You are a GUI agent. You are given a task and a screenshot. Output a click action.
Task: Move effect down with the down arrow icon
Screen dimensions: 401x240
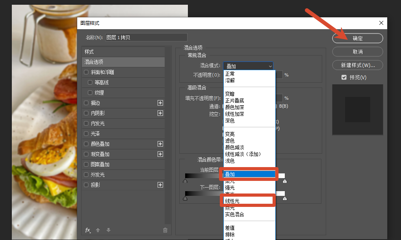tap(108, 230)
